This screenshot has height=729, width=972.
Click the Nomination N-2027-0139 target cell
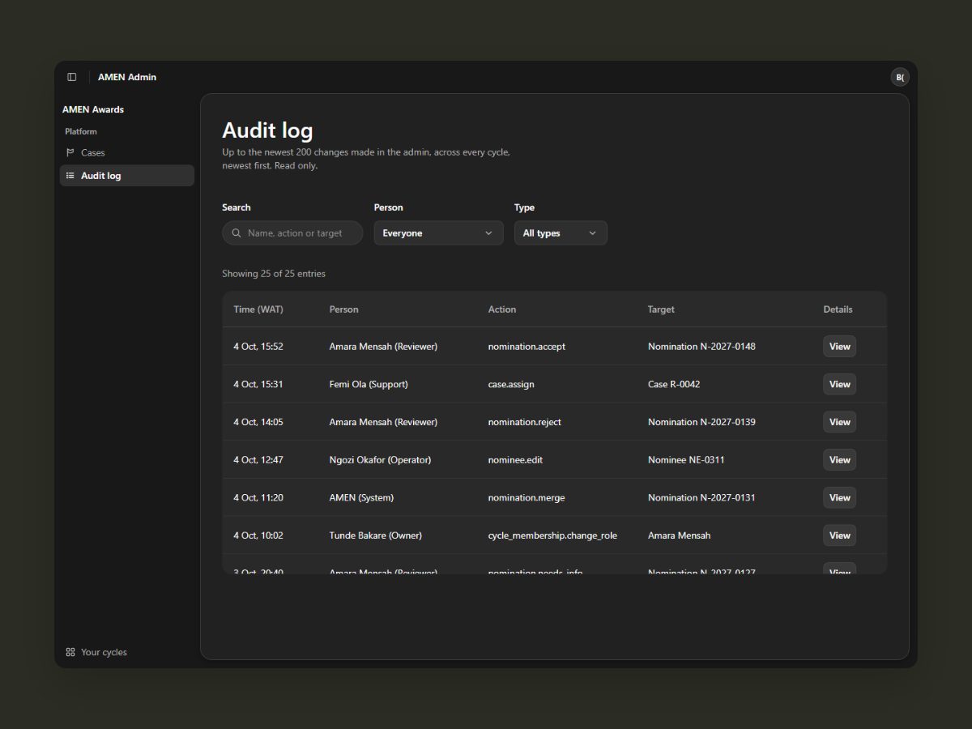pyautogui.click(x=701, y=422)
